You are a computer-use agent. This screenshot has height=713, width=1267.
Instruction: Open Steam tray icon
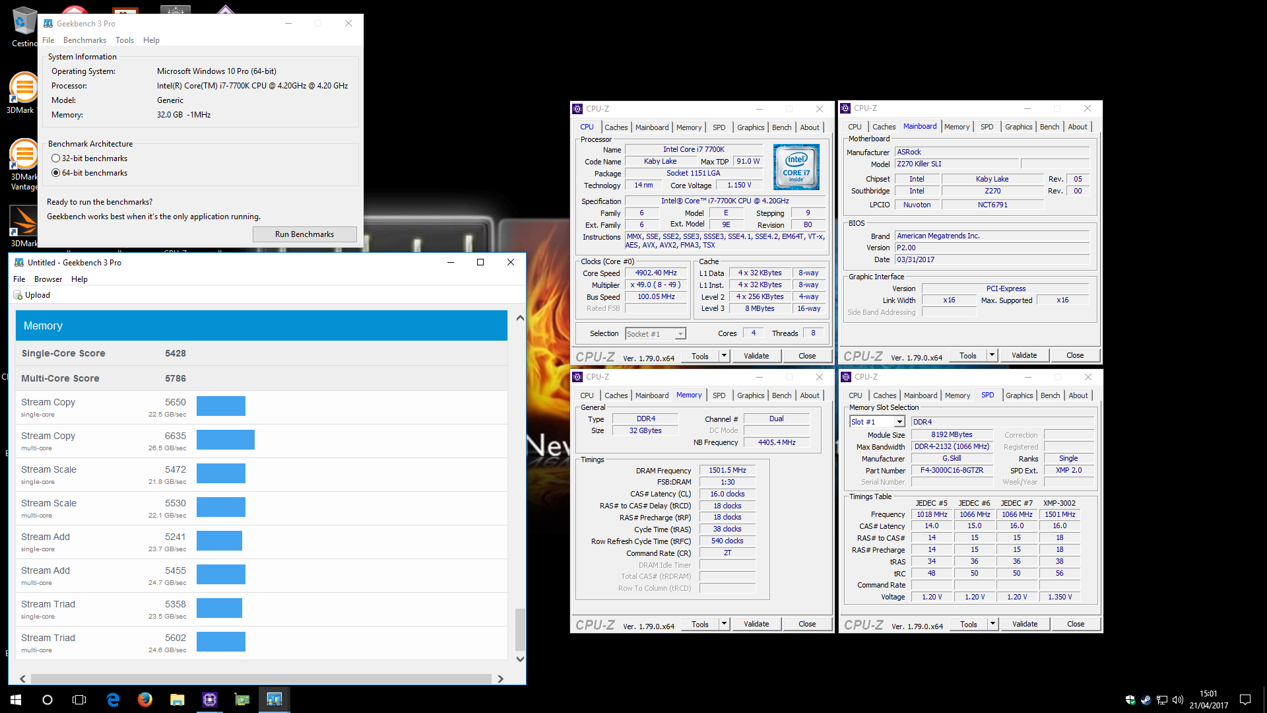[x=1146, y=700]
